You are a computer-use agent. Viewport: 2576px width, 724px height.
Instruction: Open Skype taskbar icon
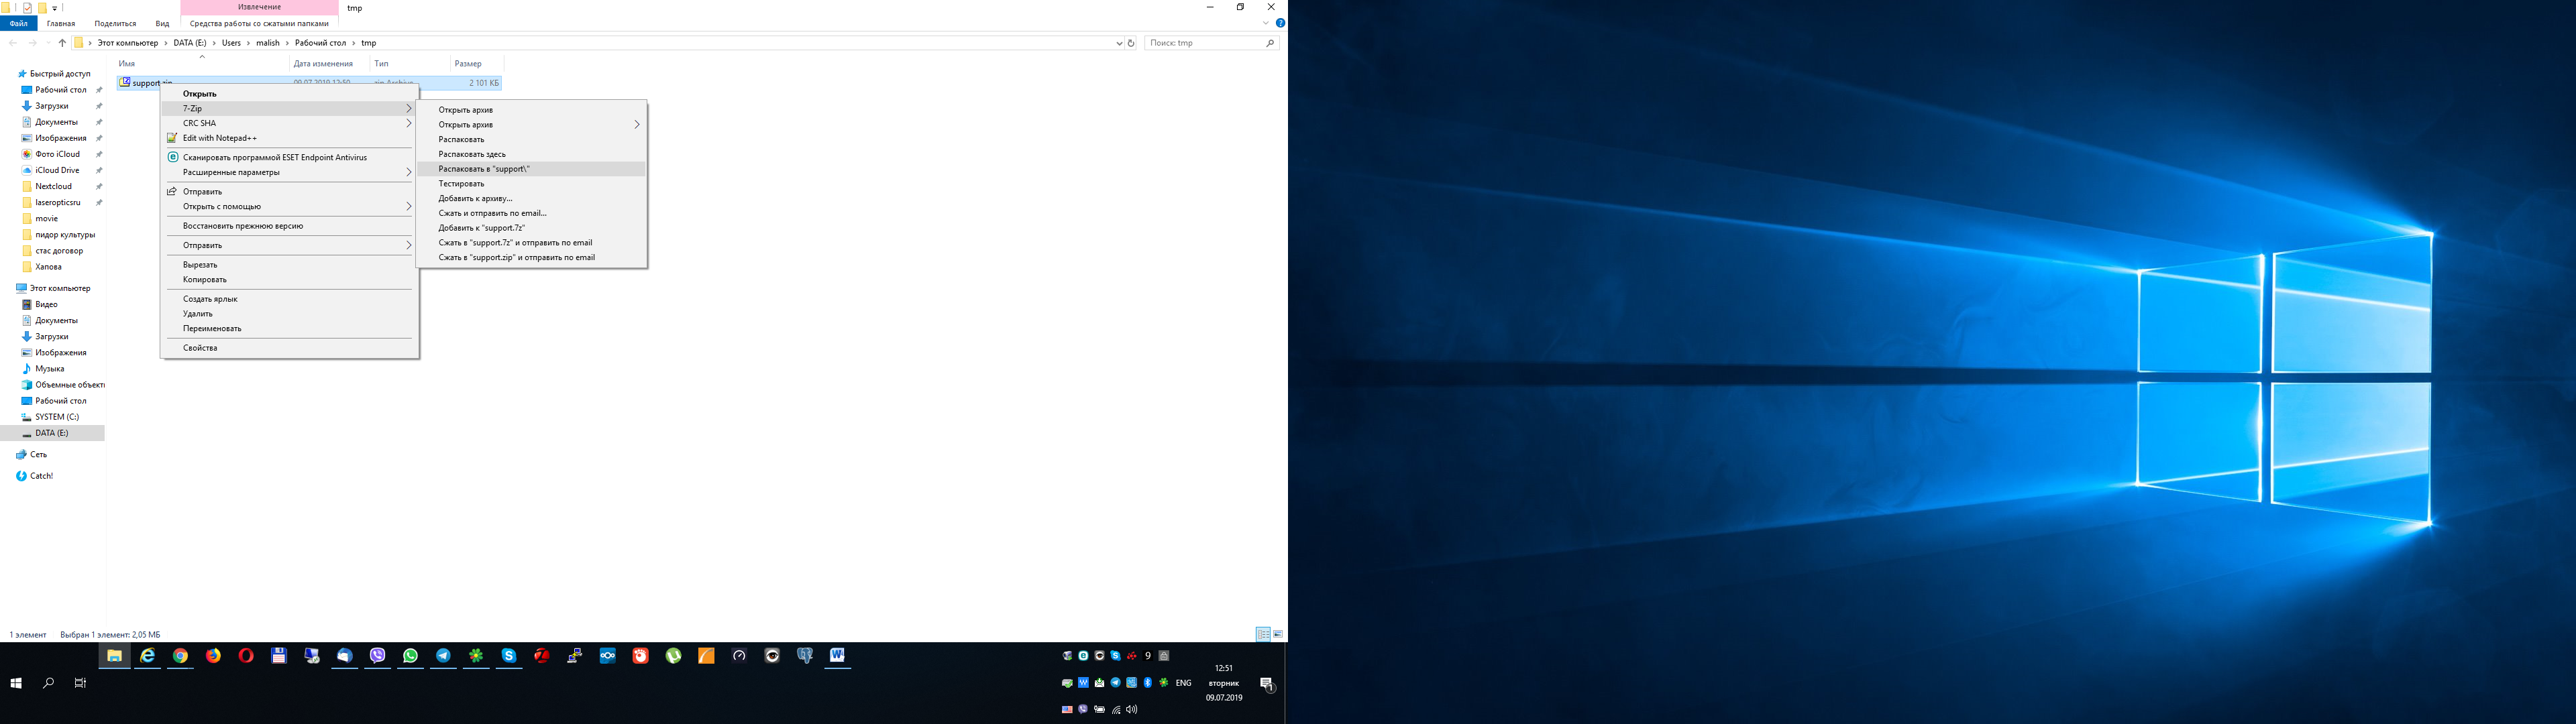pos(509,656)
